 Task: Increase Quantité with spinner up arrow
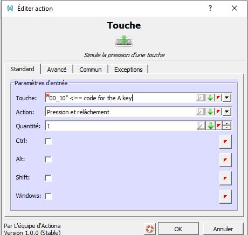[x=227, y=123]
